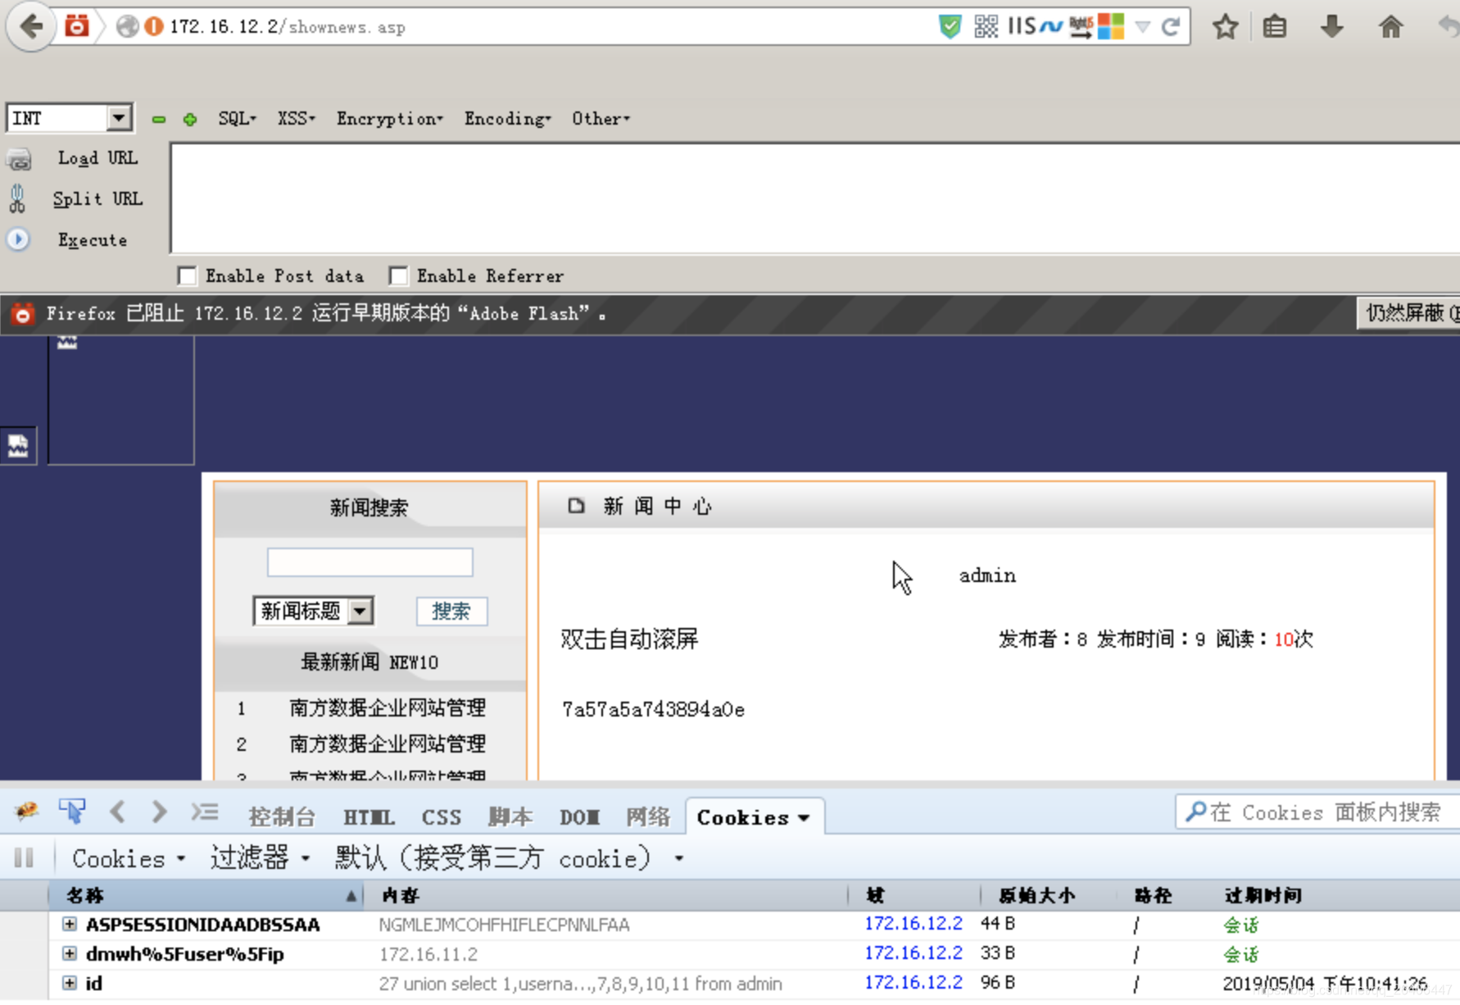
Task: Click the 7a57a5a743894a0e hash text
Action: 653,710
